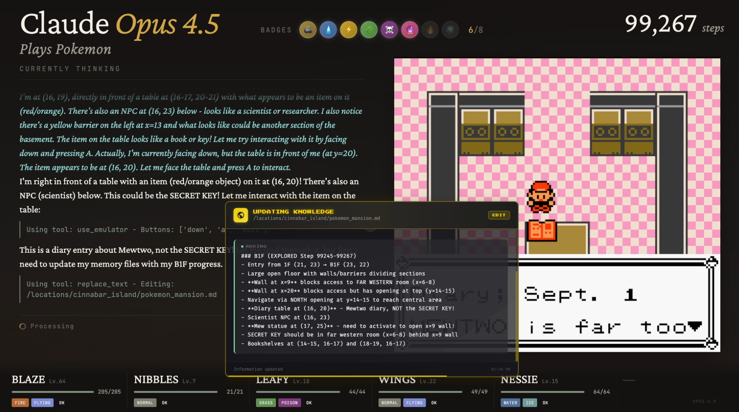Image resolution: width=739 pixels, height=412 pixels.
Task: Click the red diary book on table
Action: click(x=542, y=230)
